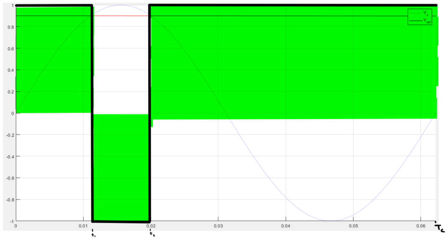Click the 0.01 x-axis tick label

tap(83, 227)
